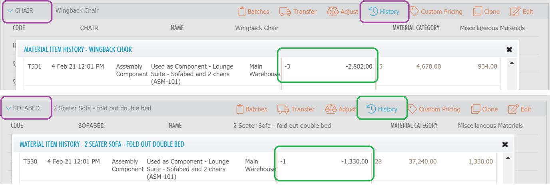Click Transfer truck icon in CHAIR row
The image size is (550, 189).
[285, 12]
